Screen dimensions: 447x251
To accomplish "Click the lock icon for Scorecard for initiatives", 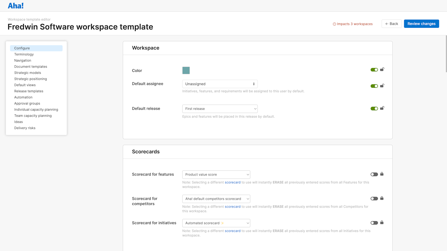I will point(382,223).
